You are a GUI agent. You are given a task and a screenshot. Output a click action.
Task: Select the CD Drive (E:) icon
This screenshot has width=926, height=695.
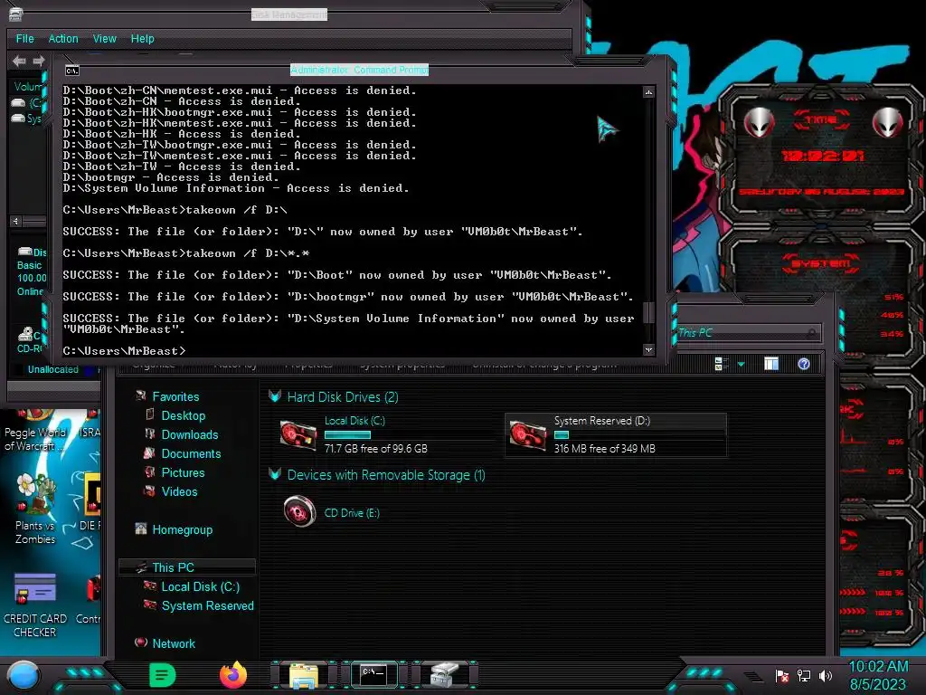pos(299,510)
